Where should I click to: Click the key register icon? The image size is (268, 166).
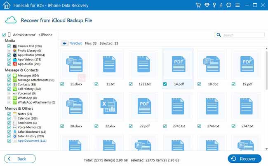214,5
